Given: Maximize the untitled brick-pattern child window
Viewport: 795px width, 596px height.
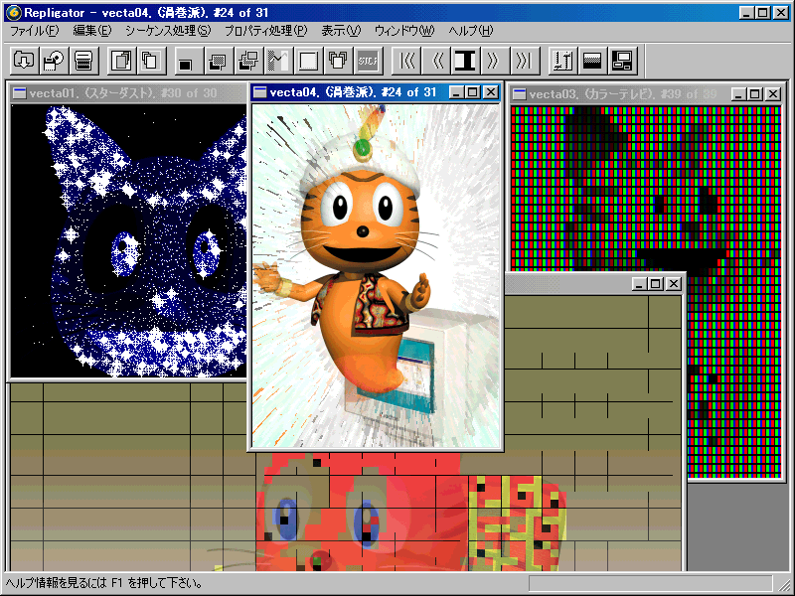Looking at the screenshot, I should (x=655, y=284).
